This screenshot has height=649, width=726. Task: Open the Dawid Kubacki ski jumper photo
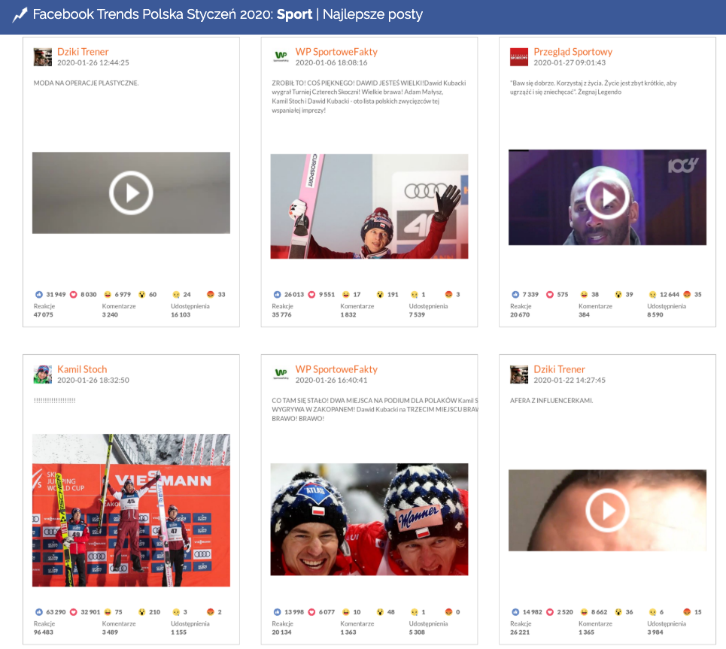(369, 206)
